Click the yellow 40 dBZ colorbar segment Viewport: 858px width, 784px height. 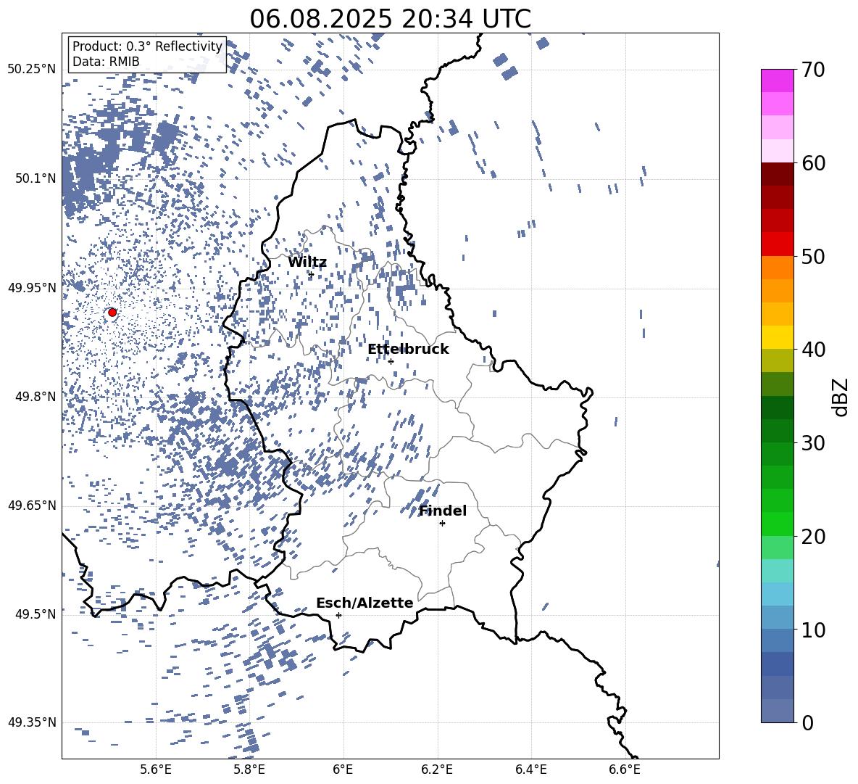[x=777, y=337]
